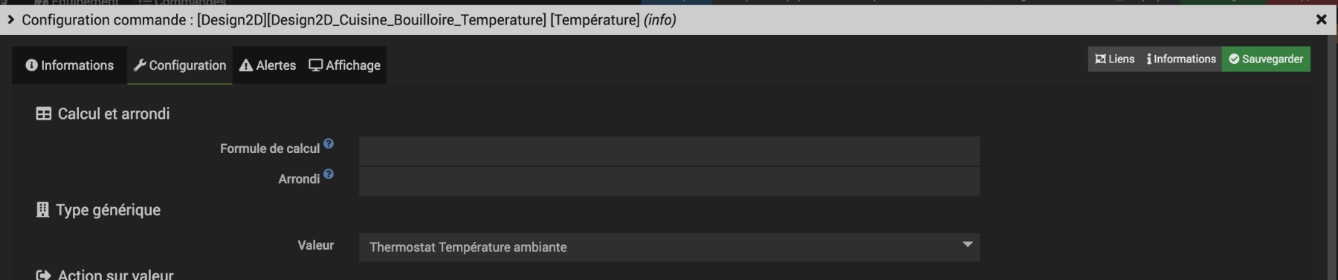The width and height of the screenshot is (1338, 280).
Task: Click the warning triangle icon on Alertes tab
Action: (246, 65)
